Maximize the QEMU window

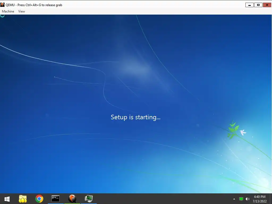point(258,5)
